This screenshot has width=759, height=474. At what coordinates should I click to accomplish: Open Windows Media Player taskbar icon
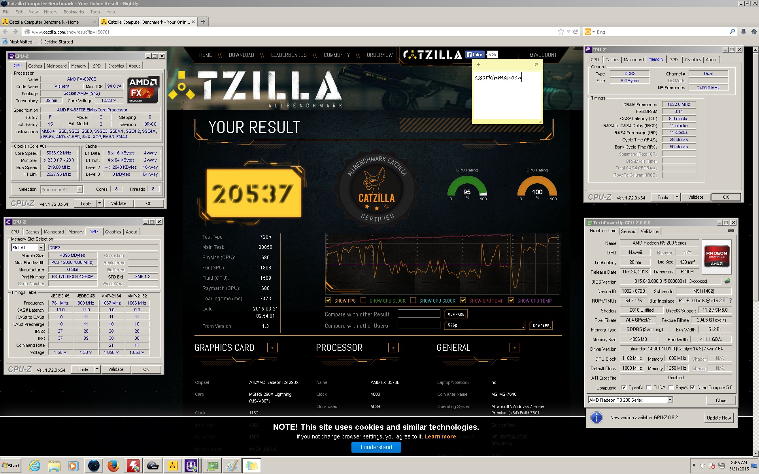point(74,466)
